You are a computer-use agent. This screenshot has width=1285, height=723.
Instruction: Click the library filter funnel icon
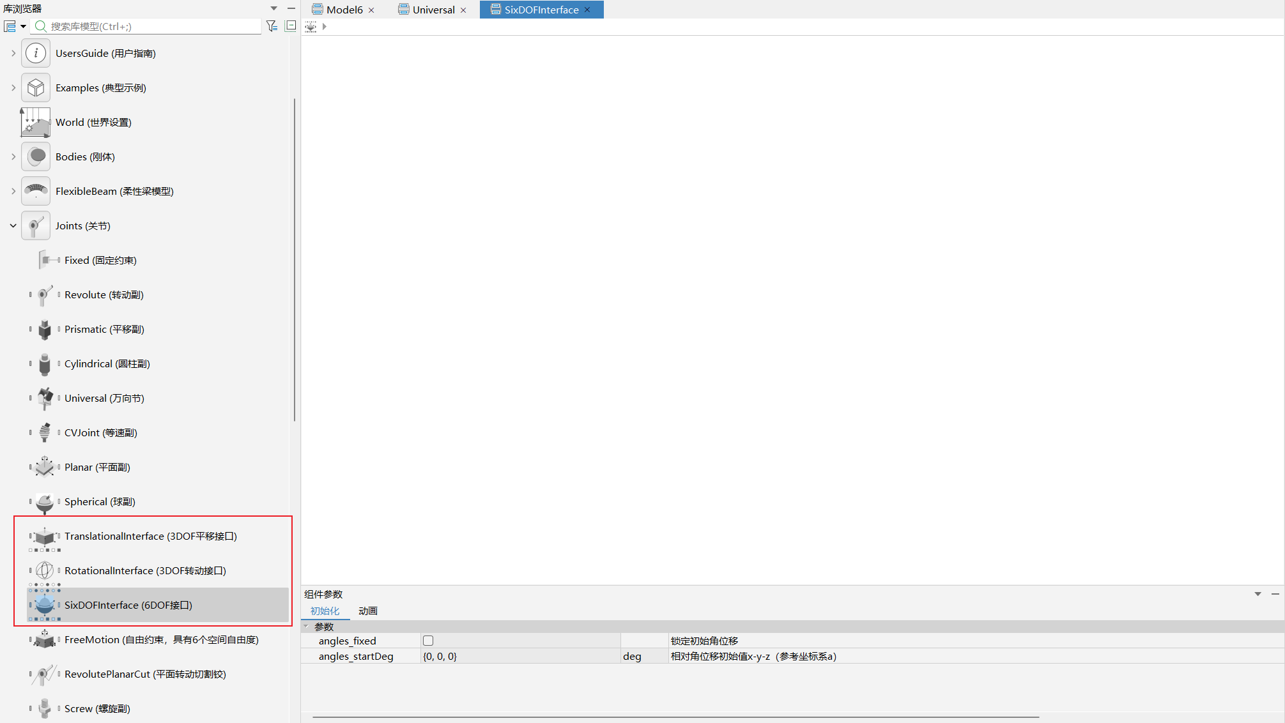(272, 26)
